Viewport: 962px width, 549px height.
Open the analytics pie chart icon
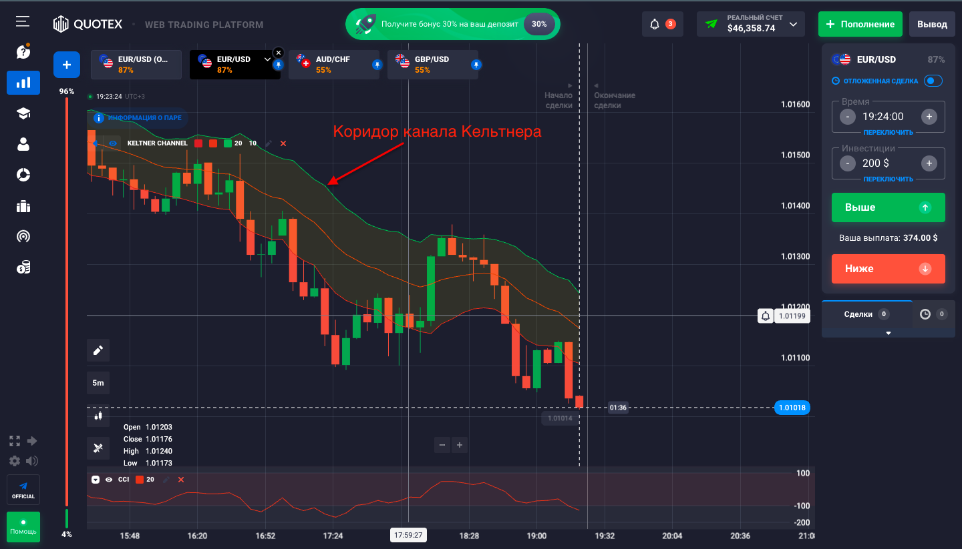pyautogui.click(x=23, y=175)
